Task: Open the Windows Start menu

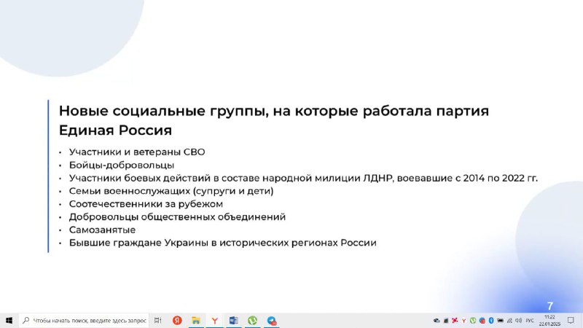Action: [9, 320]
